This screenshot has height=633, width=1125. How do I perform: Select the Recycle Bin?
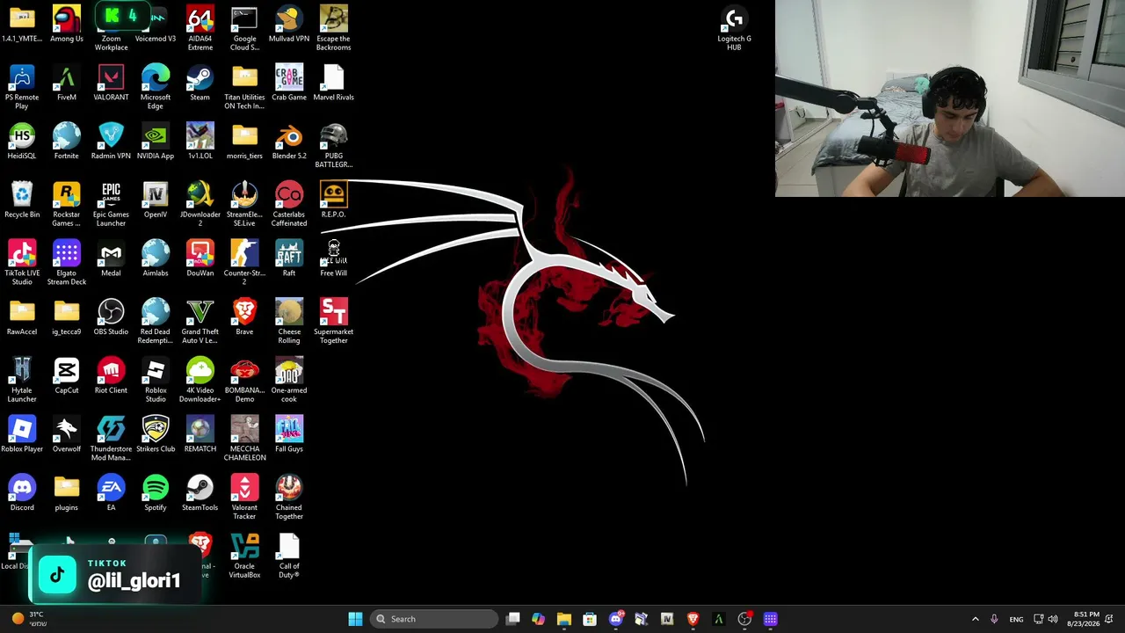click(x=22, y=200)
